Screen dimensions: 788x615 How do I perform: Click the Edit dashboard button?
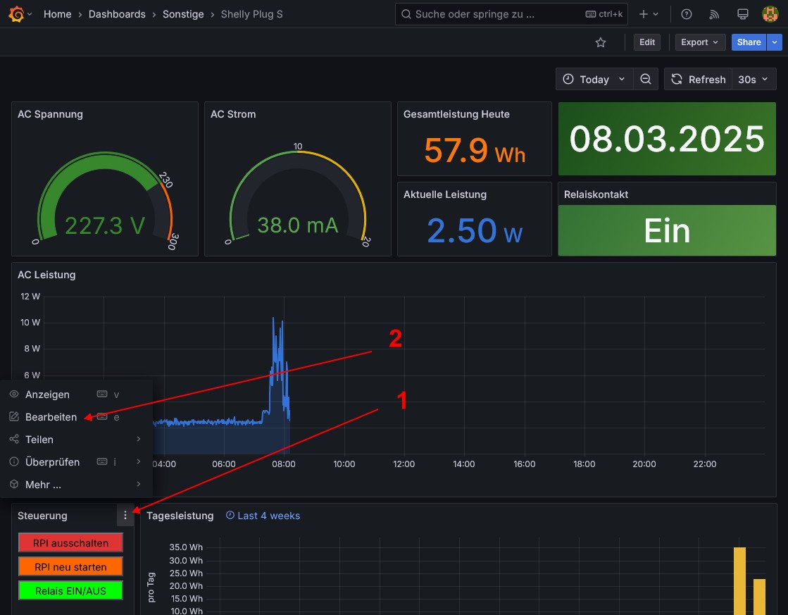[x=647, y=42]
